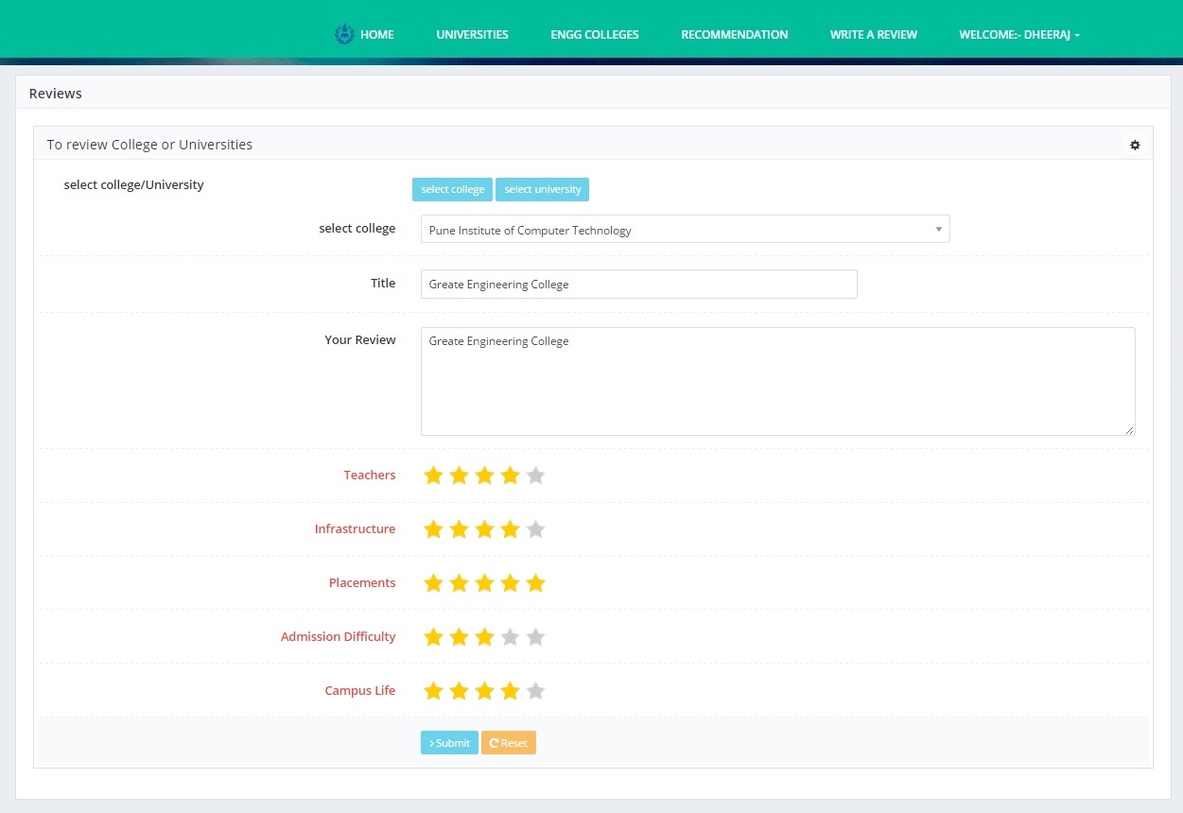Click into the Title text field

coord(638,285)
